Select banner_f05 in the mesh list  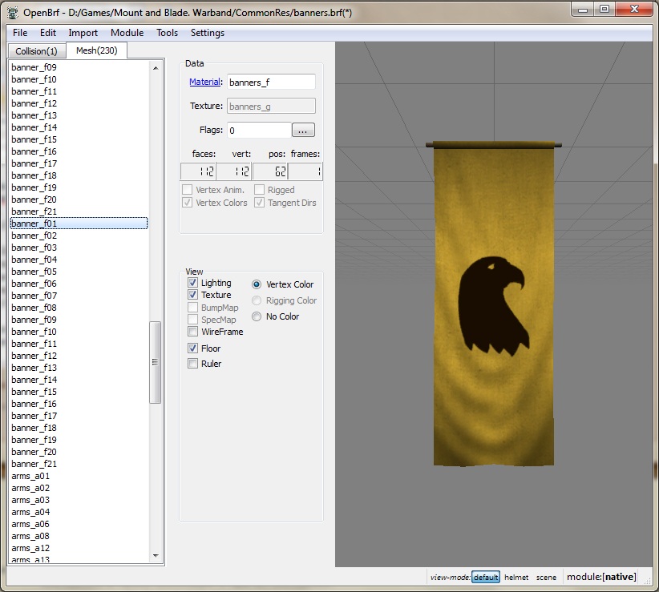[x=79, y=272]
